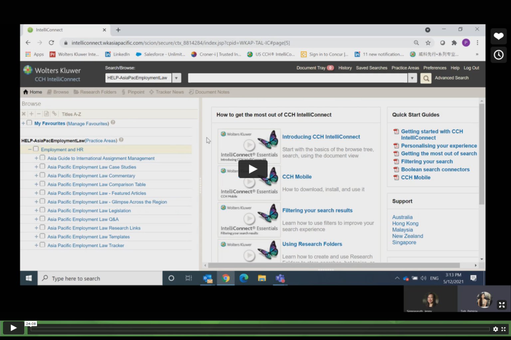Click help icon beside My Favourites

pyautogui.click(x=113, y=123)
